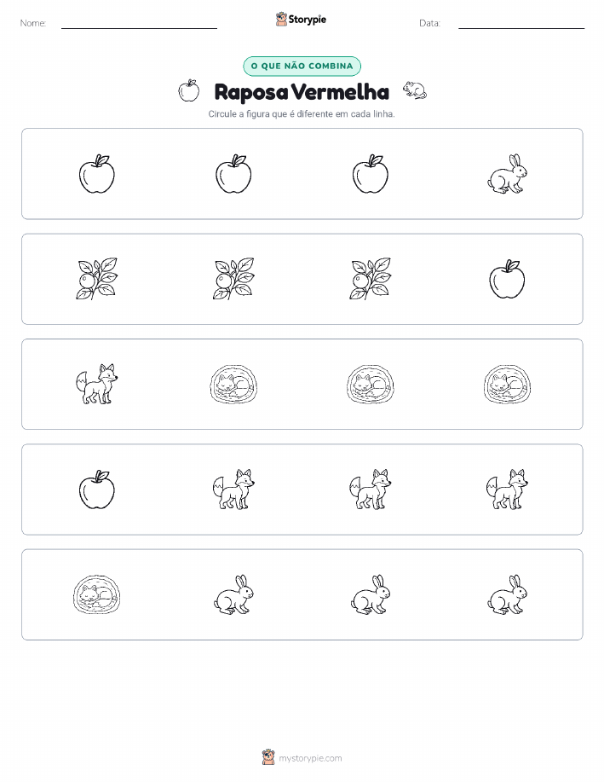
Task: Click the Raposa Vermelha title
Action: [302, 92]
